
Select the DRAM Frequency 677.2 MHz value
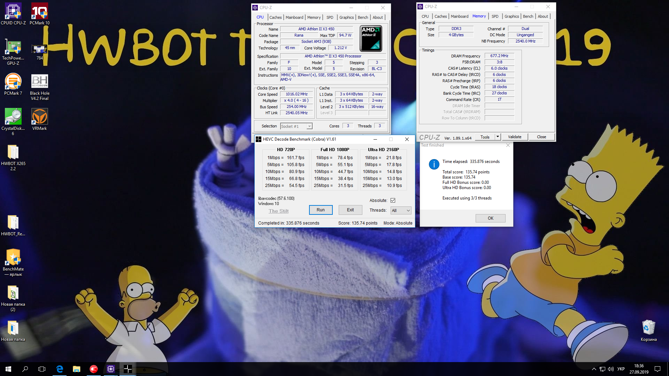pos(499,56)
